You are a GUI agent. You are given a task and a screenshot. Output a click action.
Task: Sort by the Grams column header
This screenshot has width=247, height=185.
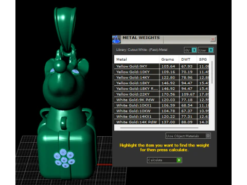tap(169, 60)
